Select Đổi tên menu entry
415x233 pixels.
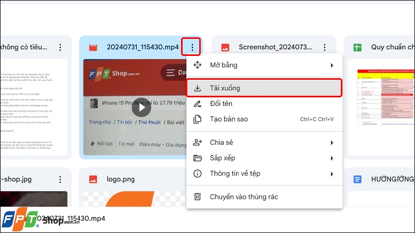[264, 104]
